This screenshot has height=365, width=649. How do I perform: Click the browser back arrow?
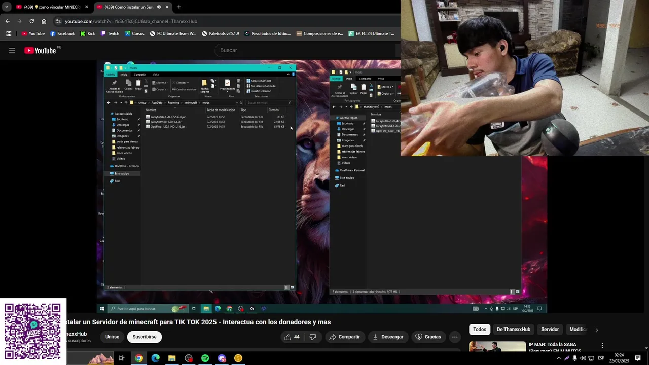point(7,21)
